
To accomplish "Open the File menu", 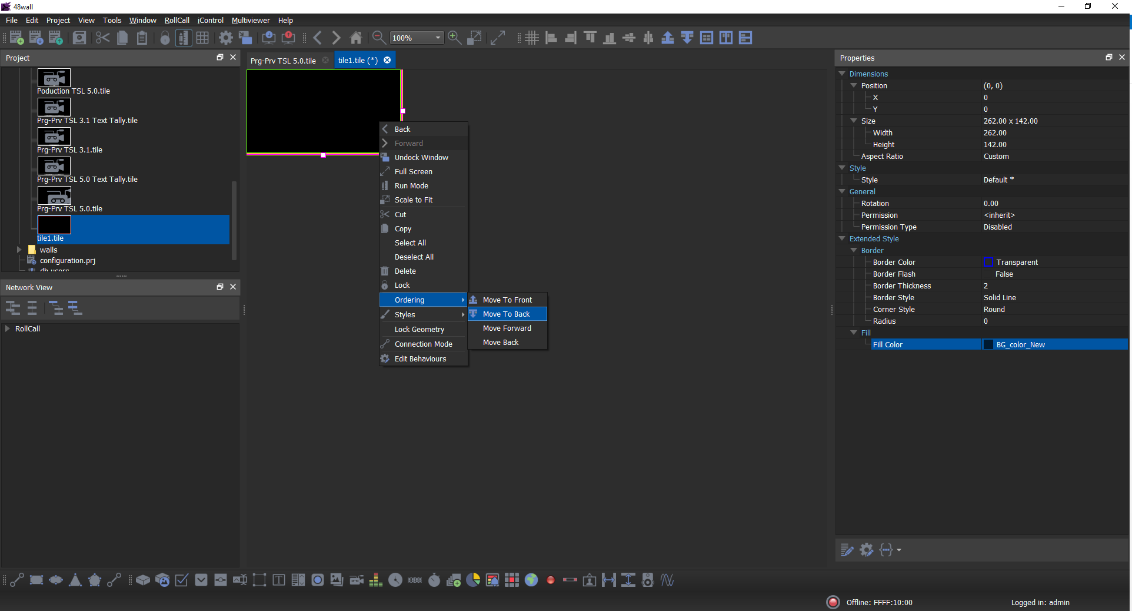I will (x=12, y=20).
